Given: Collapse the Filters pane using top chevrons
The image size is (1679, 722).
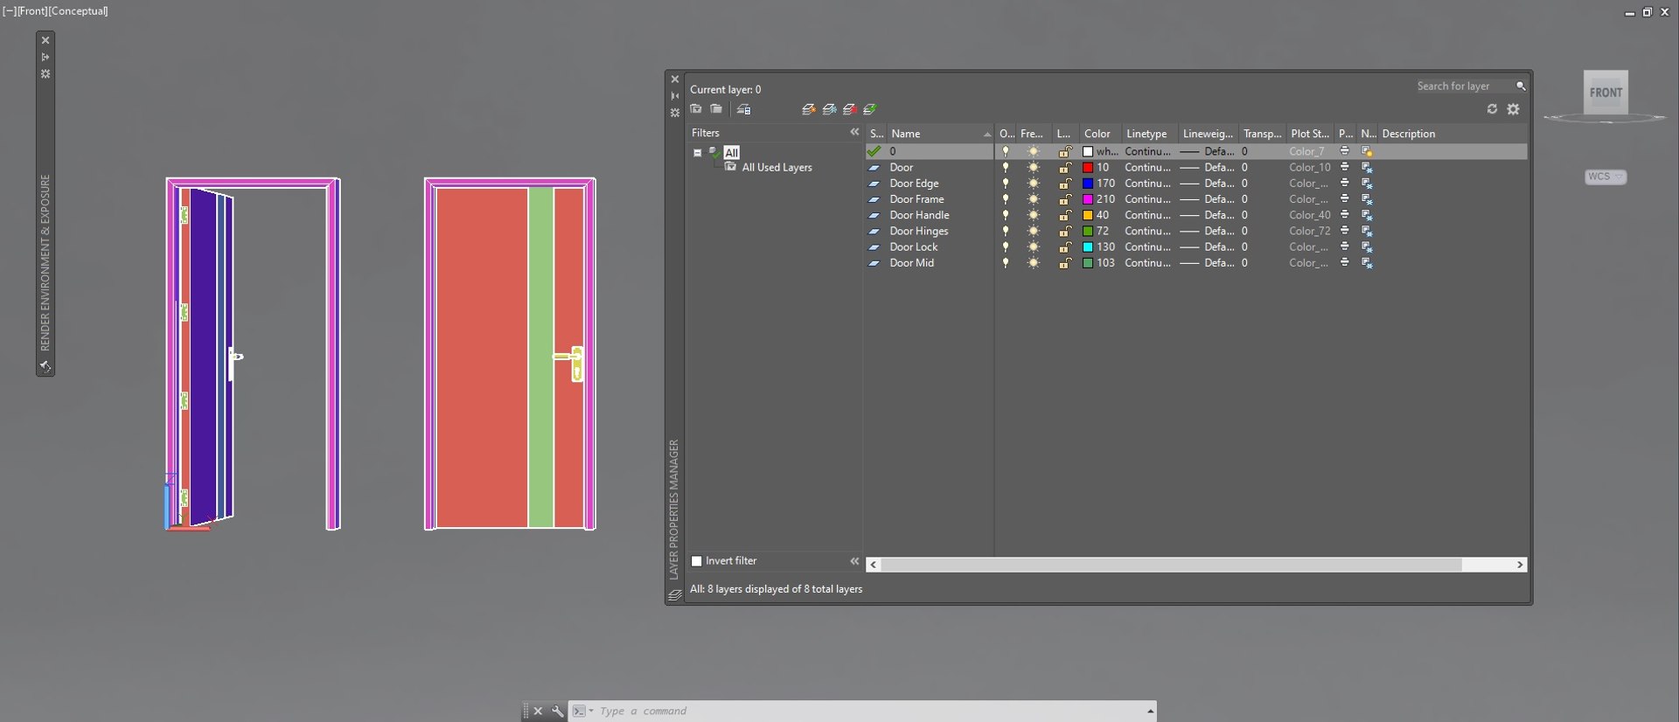Looking at the screenshot, I should [854, 132].
